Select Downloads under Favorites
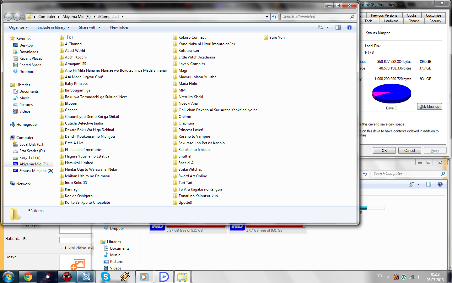 pyautogui.click(x=25, y=52)
